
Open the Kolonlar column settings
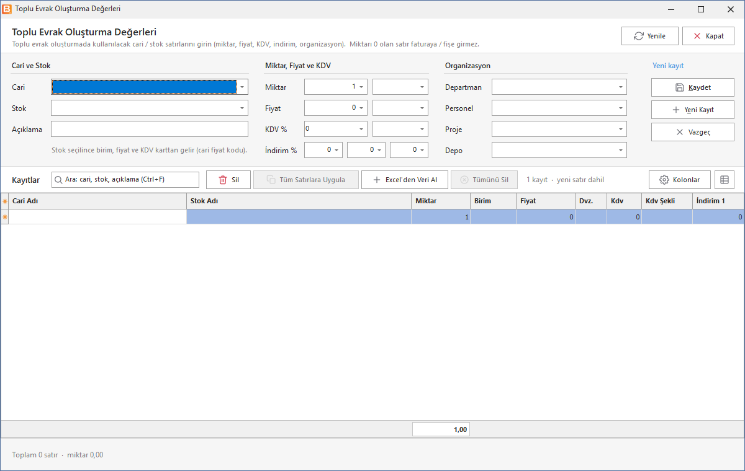click(680, 180)
